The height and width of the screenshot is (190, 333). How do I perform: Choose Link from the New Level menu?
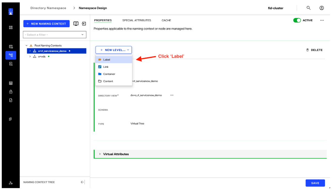114,67
